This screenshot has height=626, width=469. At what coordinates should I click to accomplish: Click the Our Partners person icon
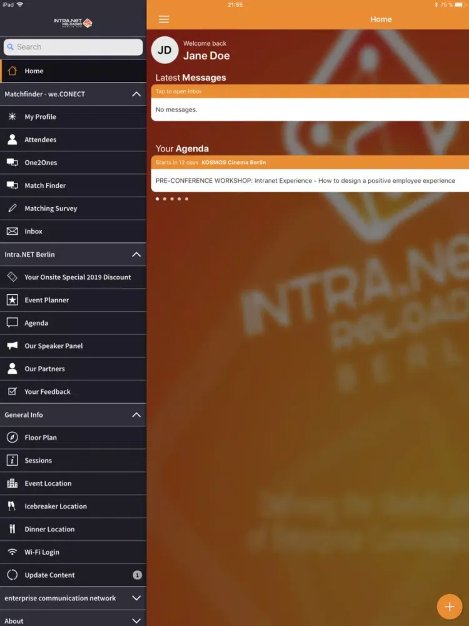coord(13,369)
